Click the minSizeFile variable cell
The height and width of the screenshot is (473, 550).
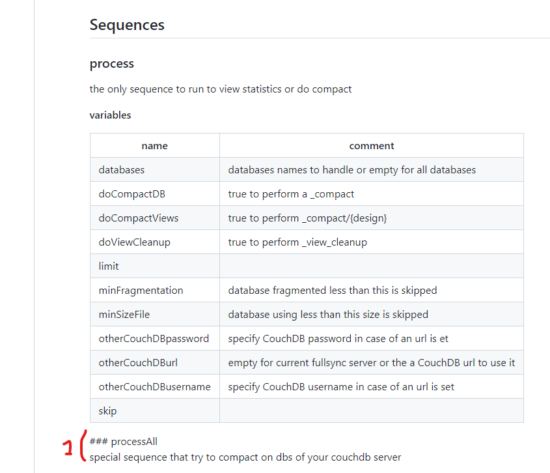124,314
